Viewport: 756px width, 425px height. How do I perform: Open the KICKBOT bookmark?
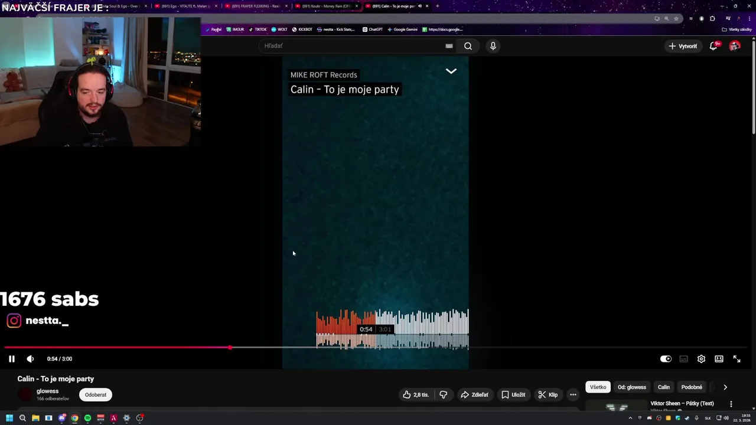pos(302,30)
